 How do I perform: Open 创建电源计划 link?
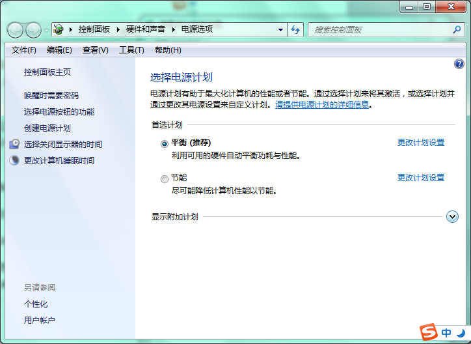(47, 128)
